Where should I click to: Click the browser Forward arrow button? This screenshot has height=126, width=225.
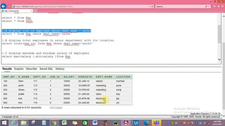point(9,6)
